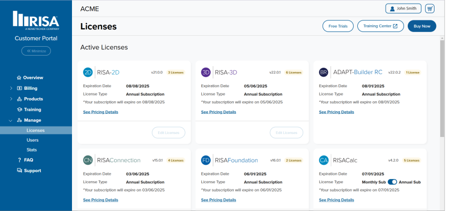The height and width of the screenshot is (211, 476).
Task: Click the 2 Licenses badge on RISAFoundation
Action: click(x=294, y=161)
